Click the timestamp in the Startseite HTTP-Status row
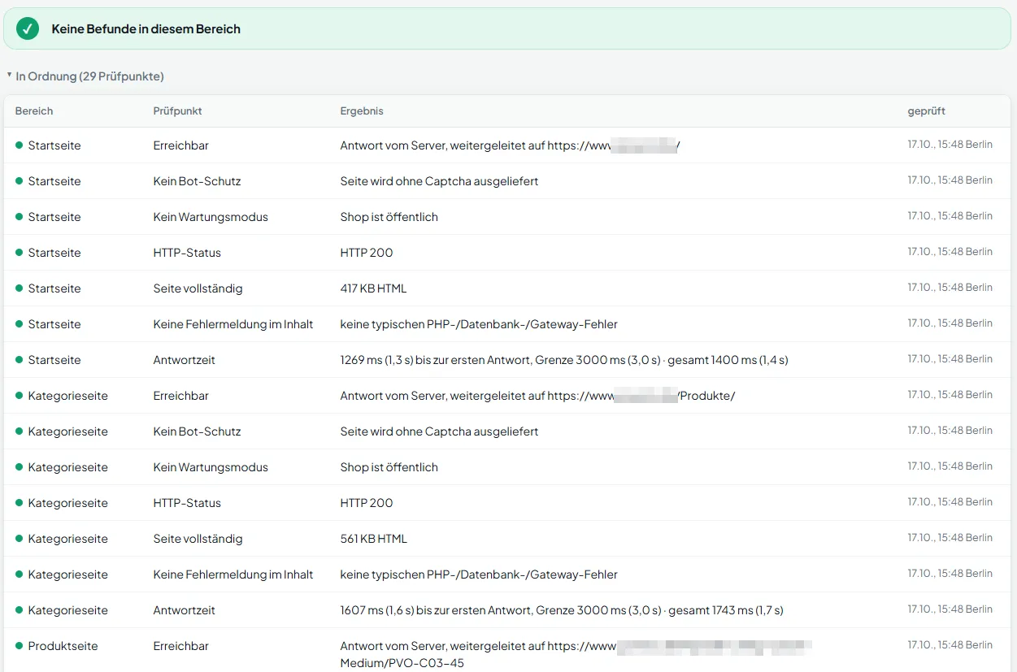Image resolution: width=1017 pixels, height=672 pixels. (950, 252)
